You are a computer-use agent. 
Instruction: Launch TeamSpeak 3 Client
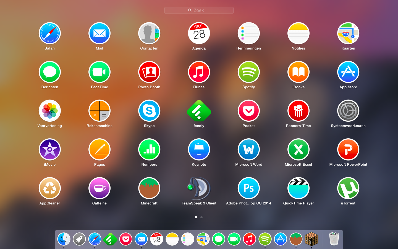(199, 188)
